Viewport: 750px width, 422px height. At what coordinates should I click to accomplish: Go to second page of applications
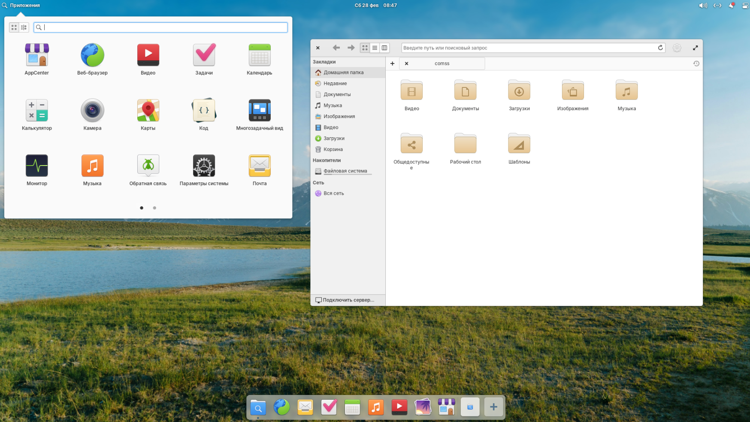pyautogui.click(x=154, y=208)
